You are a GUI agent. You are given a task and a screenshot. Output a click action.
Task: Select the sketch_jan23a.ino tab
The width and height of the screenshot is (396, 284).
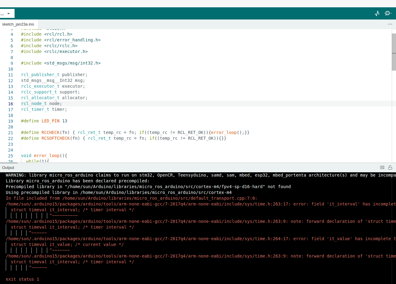tap(18, 24)
